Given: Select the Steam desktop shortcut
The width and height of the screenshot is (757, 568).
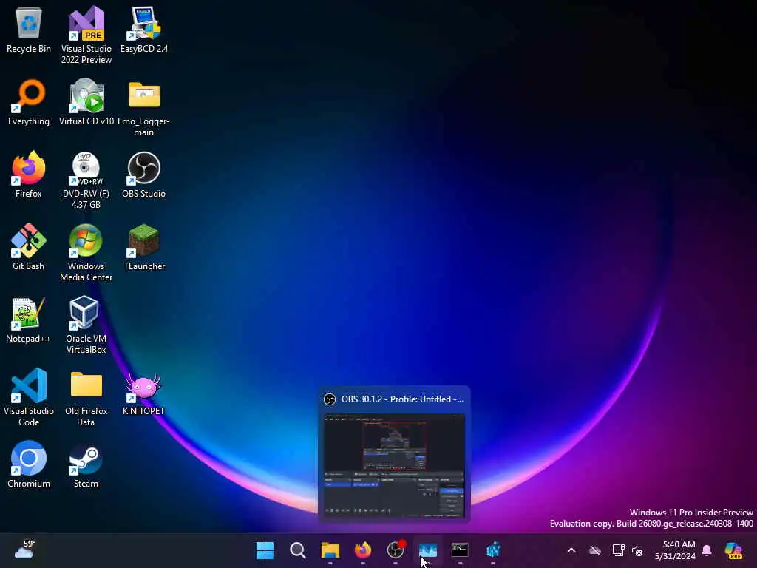Looking at the screenshot, I should tap(86, 464).
